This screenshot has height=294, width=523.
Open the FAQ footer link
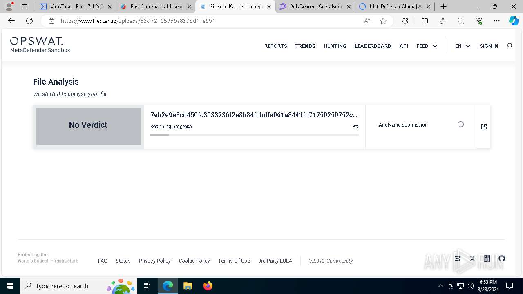[103, 261]
